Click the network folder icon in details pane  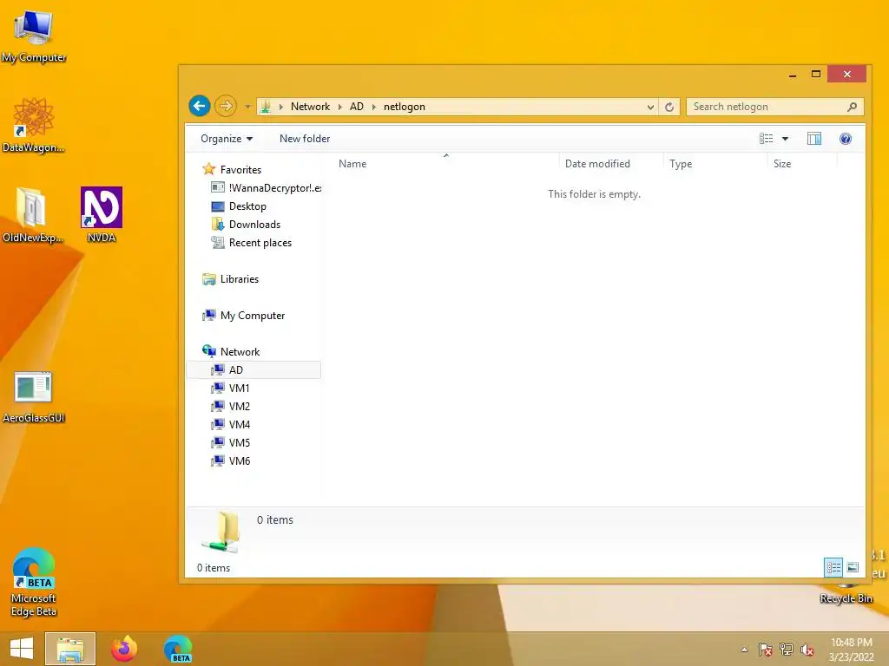221,532
